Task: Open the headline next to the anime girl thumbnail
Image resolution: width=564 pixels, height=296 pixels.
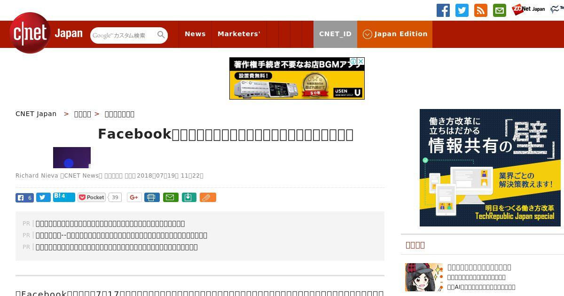Action: pyautogui.click(x=479, y=267)
